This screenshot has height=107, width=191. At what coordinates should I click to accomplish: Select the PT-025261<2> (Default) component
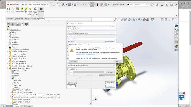coord(19,56)
